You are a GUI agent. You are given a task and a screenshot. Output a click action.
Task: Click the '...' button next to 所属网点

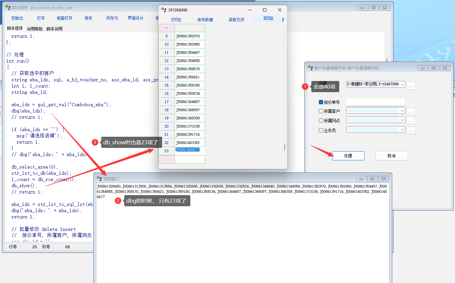click(x=411, y=121)
